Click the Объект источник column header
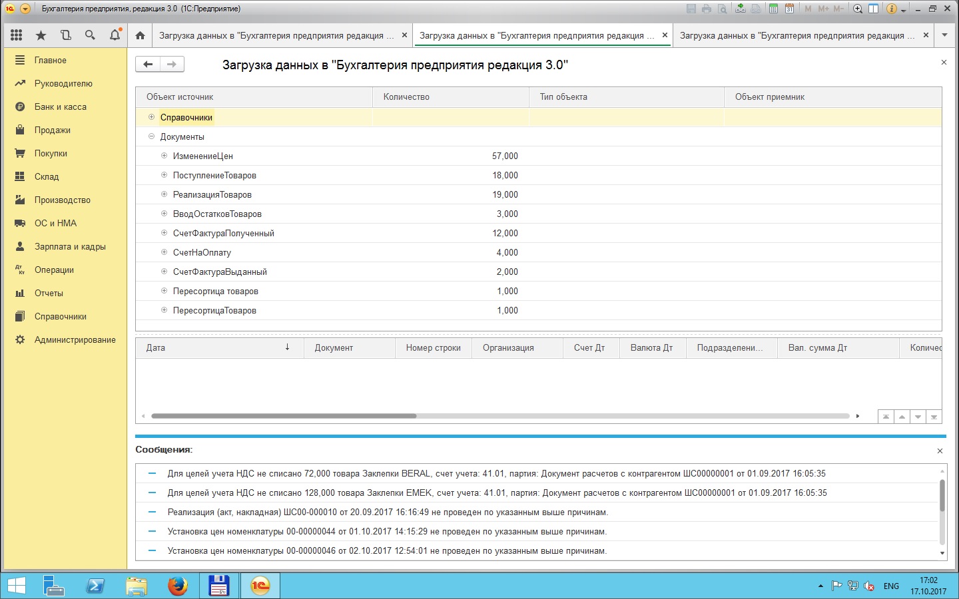The width and height of the screenshot is (959, 599). [254, 97]
